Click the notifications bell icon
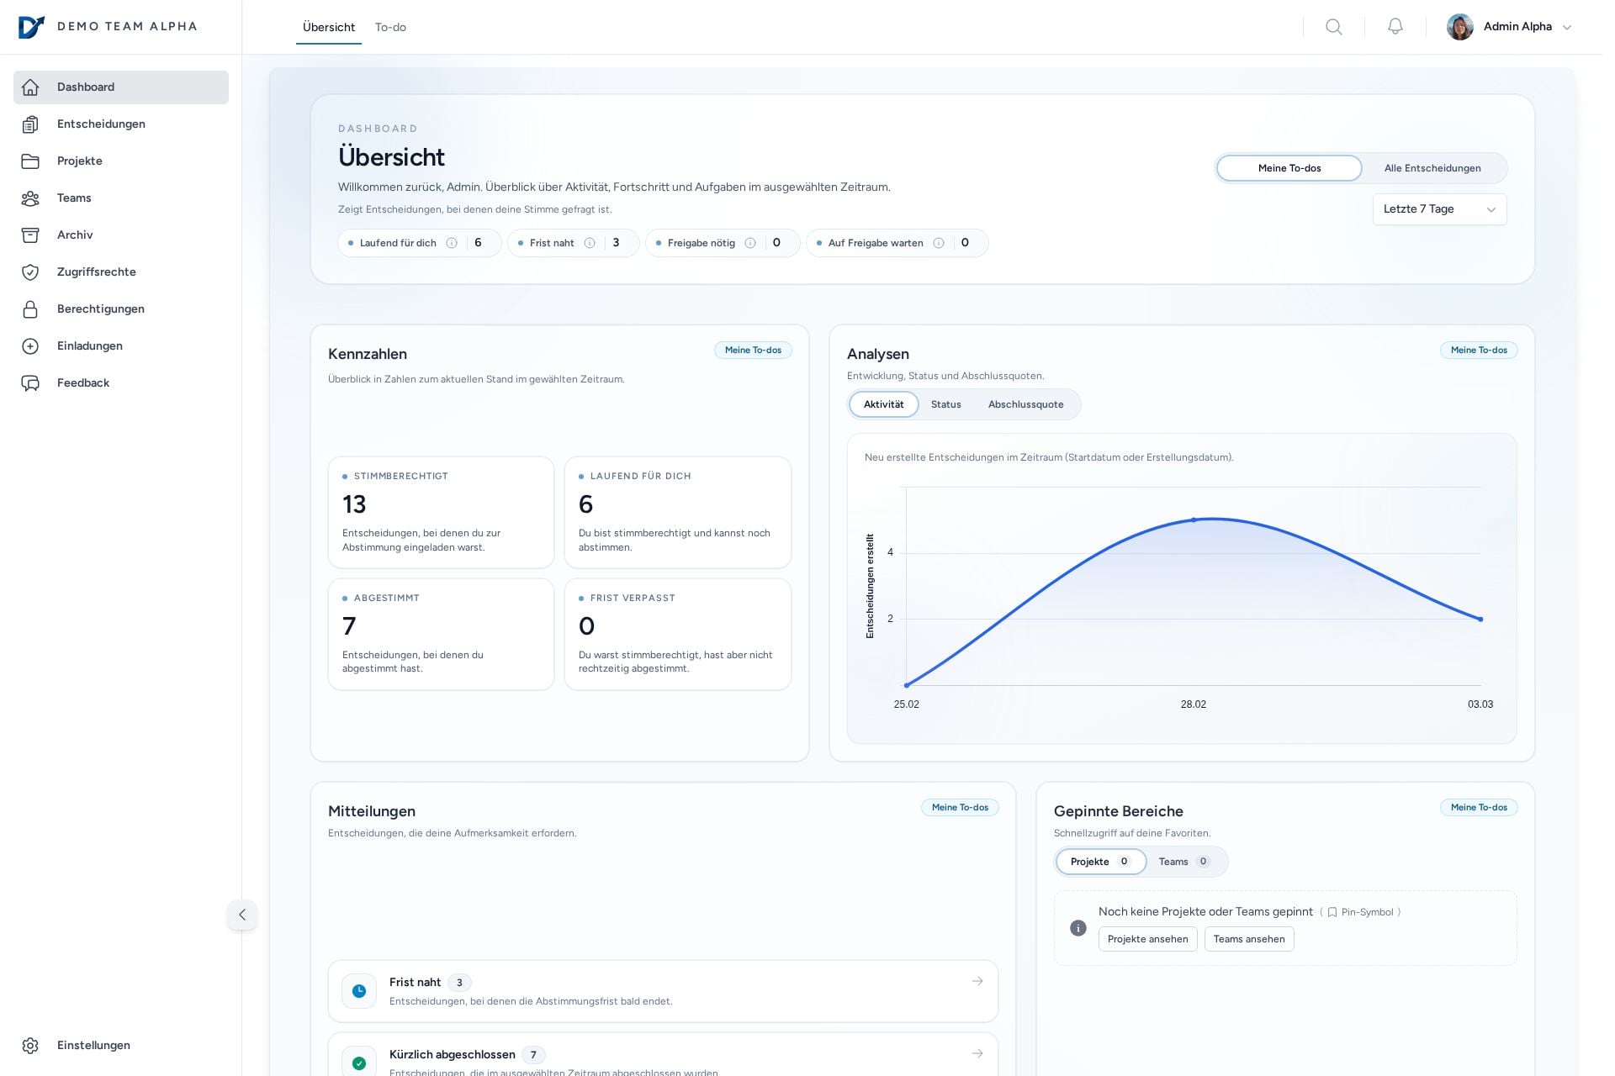The height and width of the screenshot is (1076, 1615). point(1395,27)
